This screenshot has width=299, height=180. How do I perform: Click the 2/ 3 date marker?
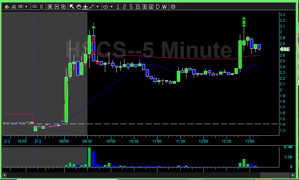click(37, 141)
